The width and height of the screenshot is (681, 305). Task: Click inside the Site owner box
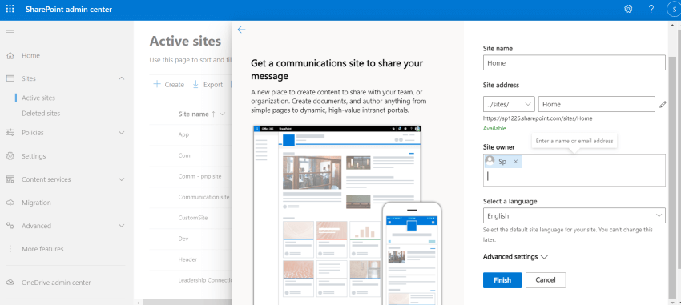(574, 170)
